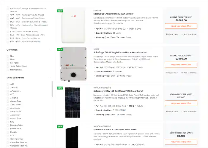Collapse the Condition filter section
The height and width of the screenshot is (148, 208).
50,50
